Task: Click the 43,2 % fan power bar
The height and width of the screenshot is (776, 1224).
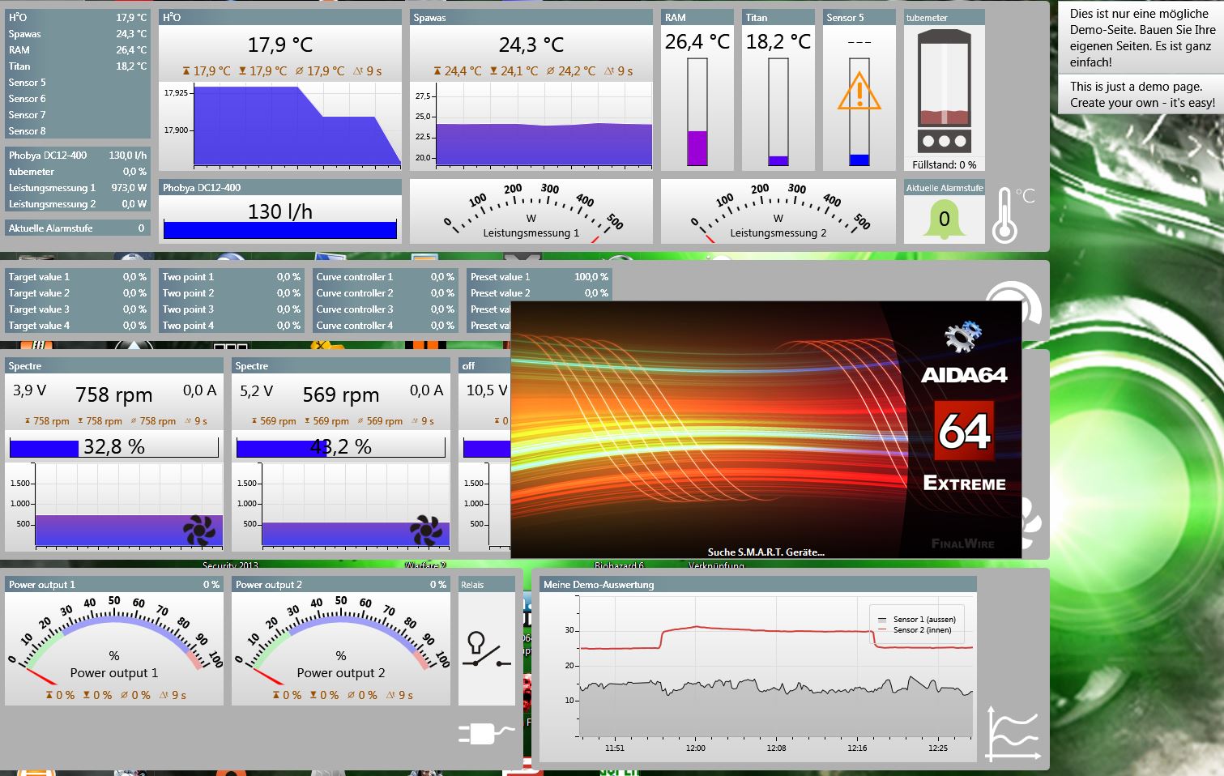Action: click(x=341, y=447)
